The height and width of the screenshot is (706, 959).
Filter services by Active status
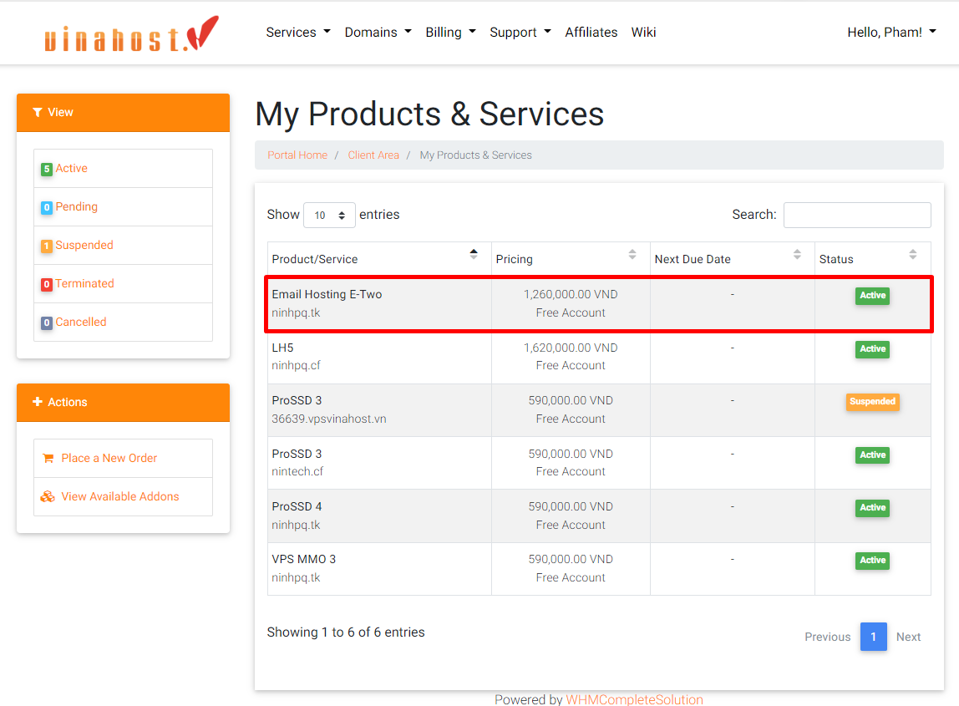[x=72, y=169]
